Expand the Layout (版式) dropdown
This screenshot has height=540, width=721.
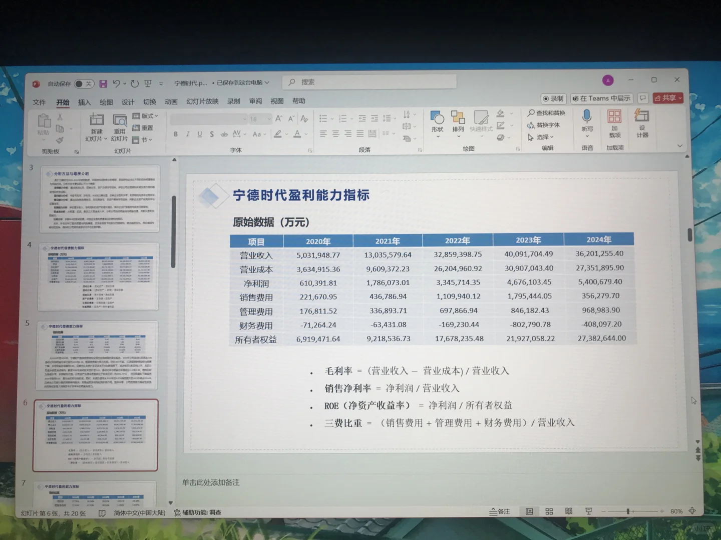146,116
